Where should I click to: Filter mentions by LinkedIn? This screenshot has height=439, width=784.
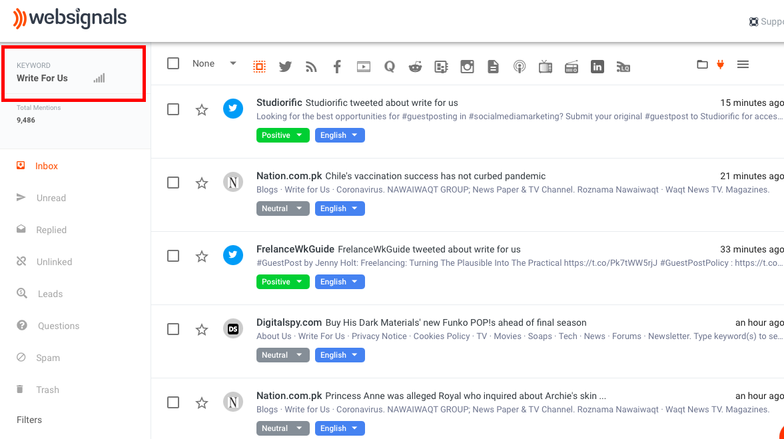tap(597, 67)
